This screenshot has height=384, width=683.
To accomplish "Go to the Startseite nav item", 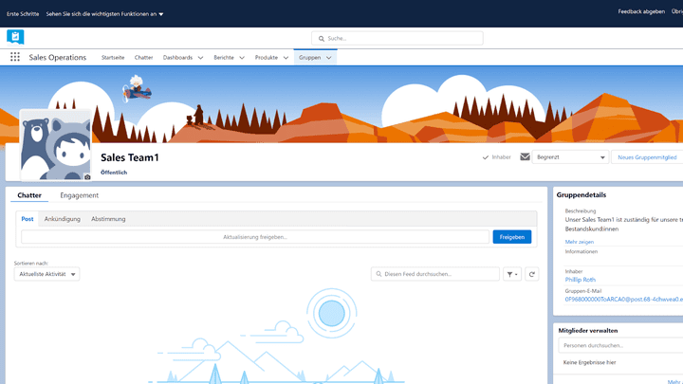I will 113,58.
